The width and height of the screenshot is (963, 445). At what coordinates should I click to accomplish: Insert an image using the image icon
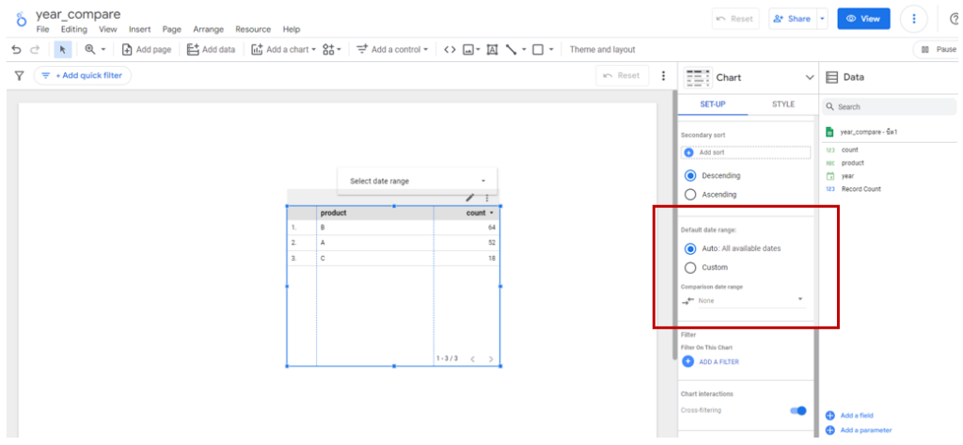tap(468, 50)
